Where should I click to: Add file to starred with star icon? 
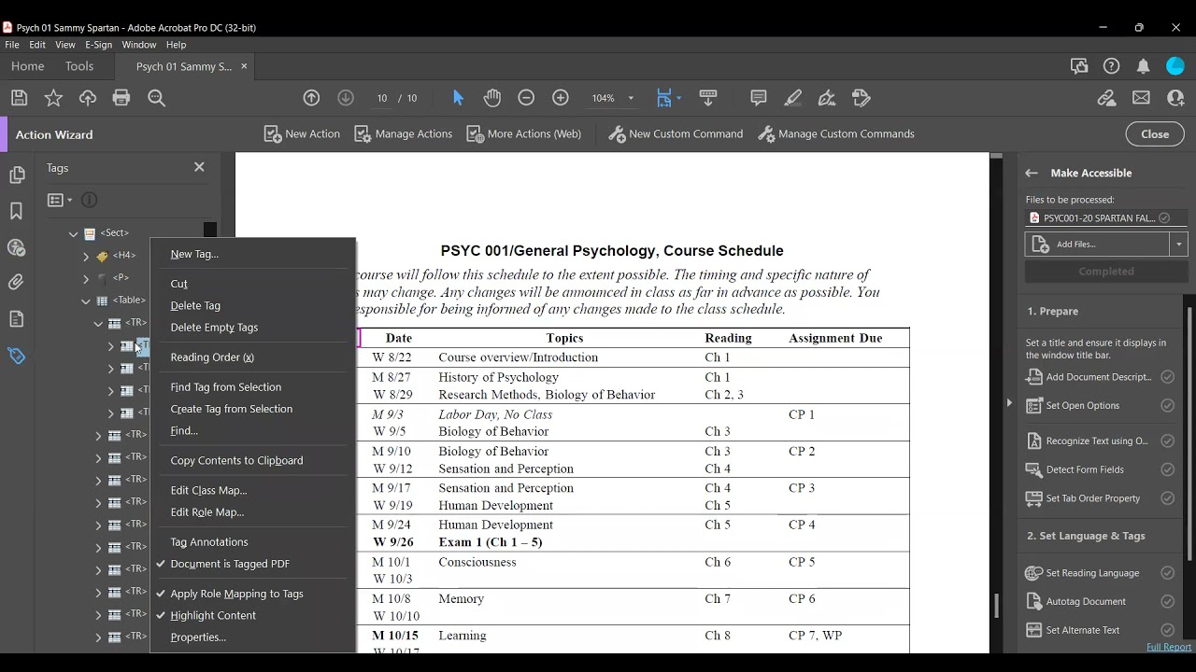[53, 98]
